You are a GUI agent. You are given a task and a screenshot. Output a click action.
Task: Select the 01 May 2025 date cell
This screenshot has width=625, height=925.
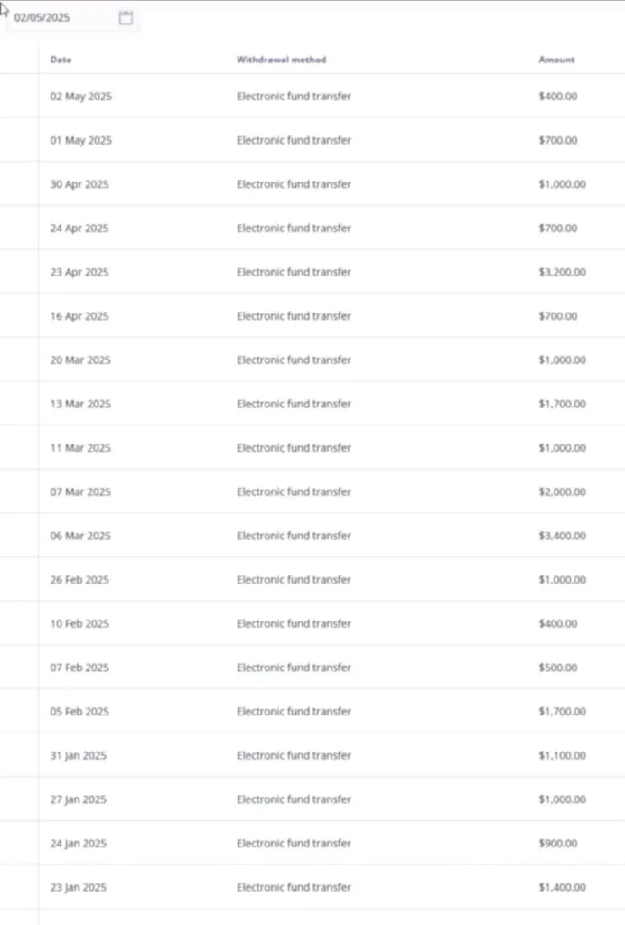pos(81,140)
